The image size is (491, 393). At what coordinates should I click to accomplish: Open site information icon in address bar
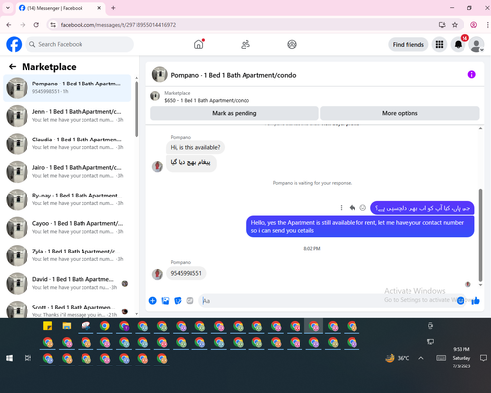(x=53, y=25)
